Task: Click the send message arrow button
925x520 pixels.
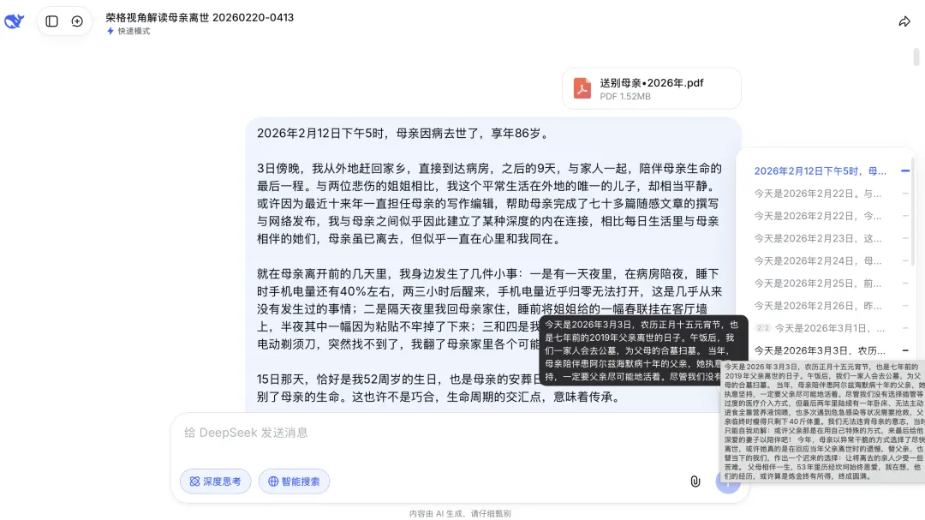Action: (x=728, y=481)
